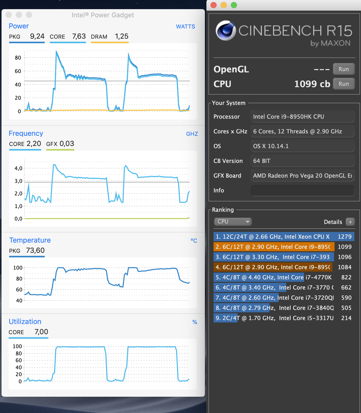
Task: Click the PKG temperature value 73,60
Action: click(x=35, y=250)
